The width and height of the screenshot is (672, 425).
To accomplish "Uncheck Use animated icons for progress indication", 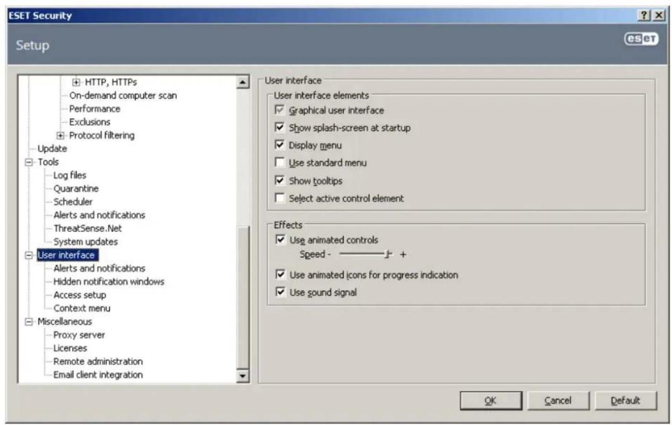I will (x=280, y=275).
